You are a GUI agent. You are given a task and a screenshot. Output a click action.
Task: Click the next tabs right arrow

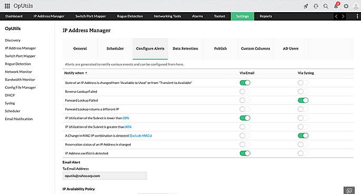tap(343, 16)
